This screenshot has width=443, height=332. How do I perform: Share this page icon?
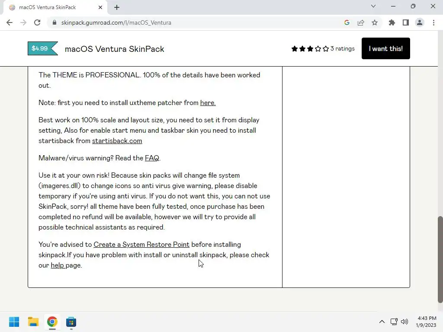(361, 22)
